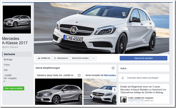This screenshot has width=176, height=108.
Task: Dismiss the Markiere diese Seite card
Action: 79,75
